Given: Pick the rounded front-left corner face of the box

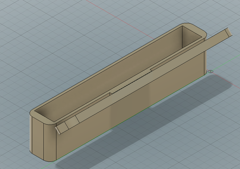Looking at the screenshot, I should (50, 142).
